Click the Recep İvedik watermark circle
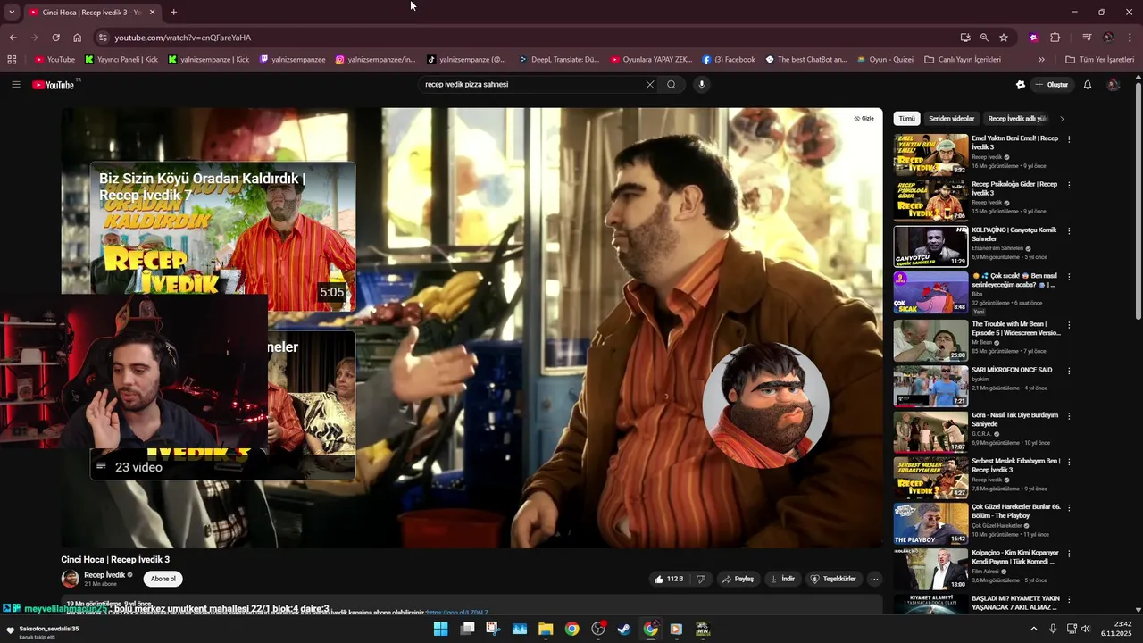1143x643 pixels. pos(765,405)
